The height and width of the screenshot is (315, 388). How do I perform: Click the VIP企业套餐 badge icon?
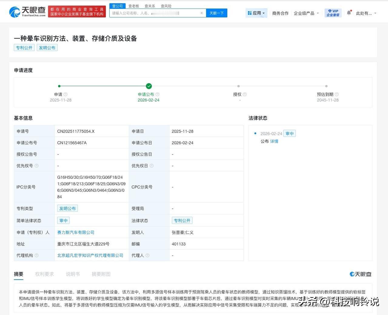click(x=333, y=13)
